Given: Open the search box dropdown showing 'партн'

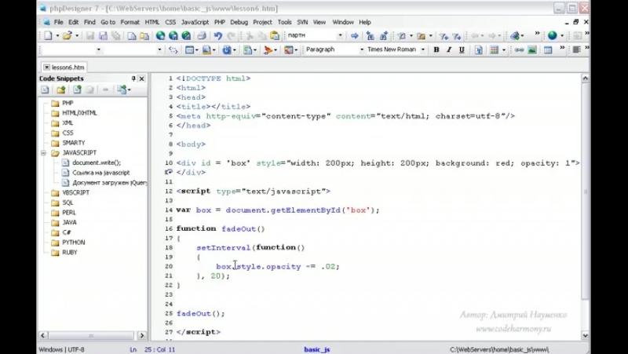Looking at the screenshot, I should coord(340,35).
